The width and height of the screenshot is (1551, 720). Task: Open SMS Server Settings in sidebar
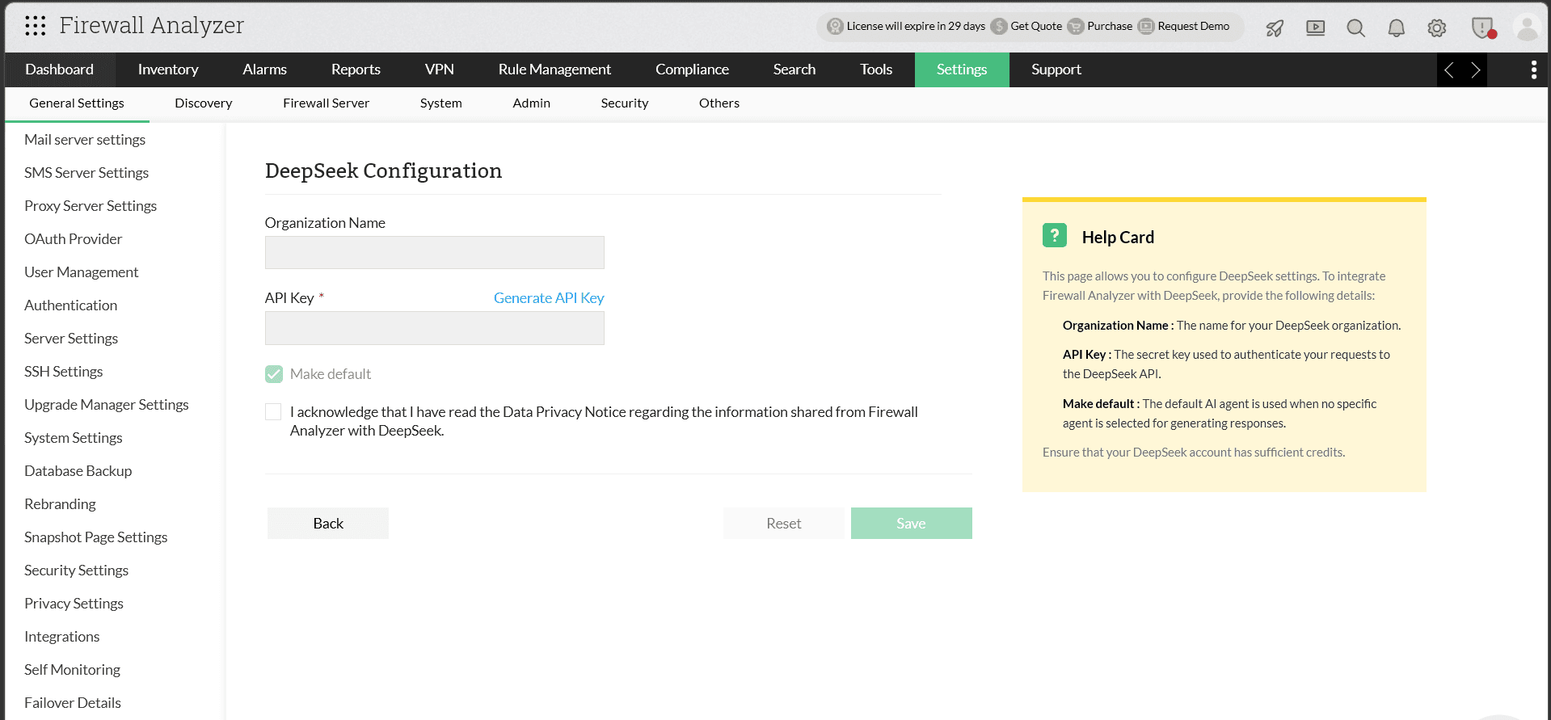(86, 173)
